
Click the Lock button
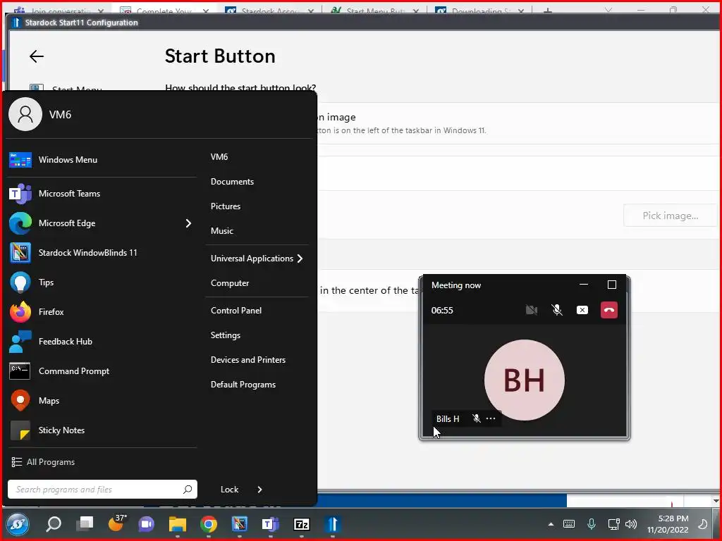(x=229, y=490)
